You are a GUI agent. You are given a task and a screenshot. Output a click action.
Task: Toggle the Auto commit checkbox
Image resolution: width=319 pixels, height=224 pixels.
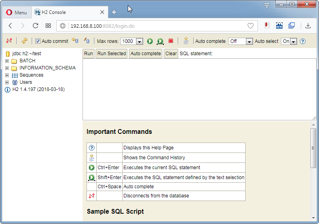point(38,41)
